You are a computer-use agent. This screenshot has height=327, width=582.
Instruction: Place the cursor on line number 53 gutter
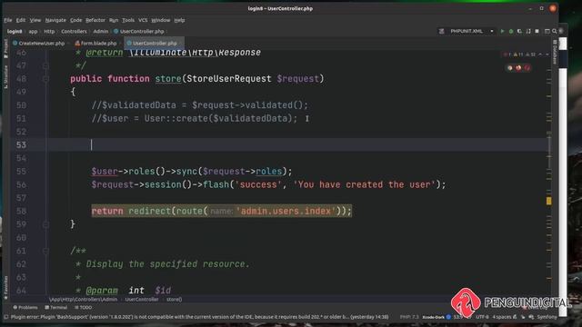click(x=21, y=145)
